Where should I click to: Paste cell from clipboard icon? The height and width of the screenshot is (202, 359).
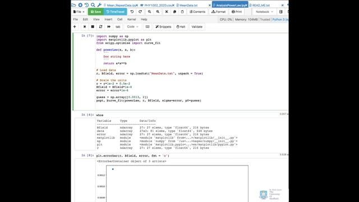[x=182, y=12]
